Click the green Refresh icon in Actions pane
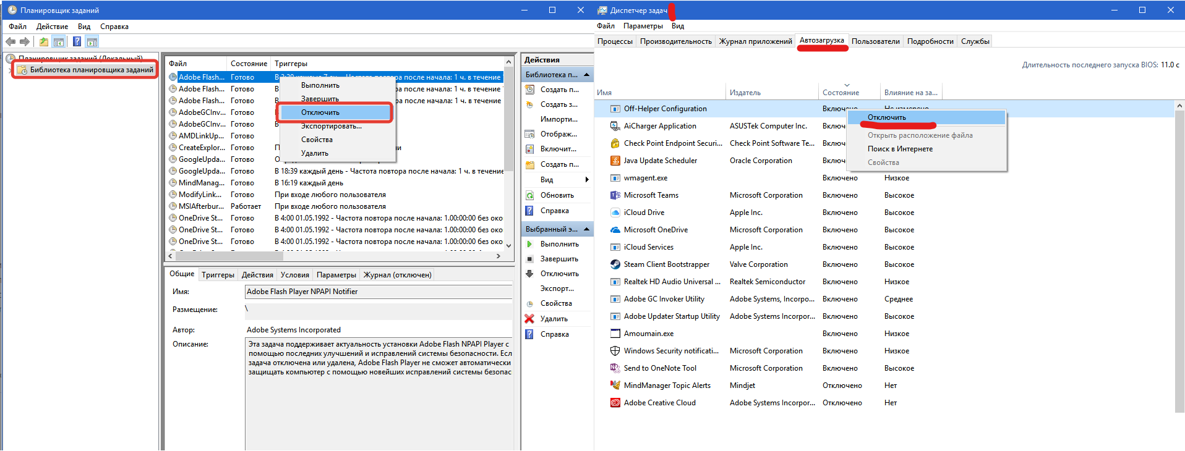The width and height of the screenshot is (1185, 451). [529, 195]
